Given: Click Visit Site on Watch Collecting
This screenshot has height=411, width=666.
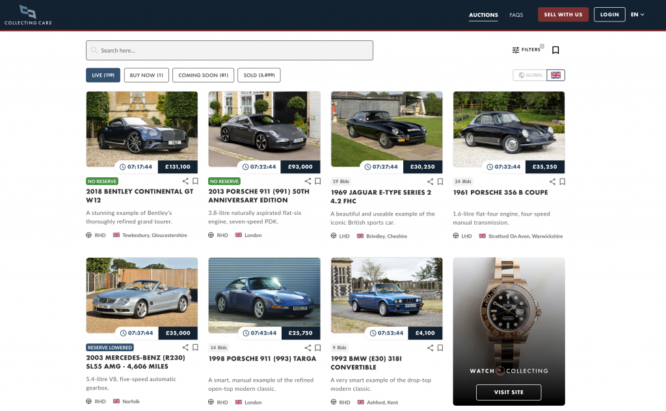Looking at the screenshot, I should [509, 392].
